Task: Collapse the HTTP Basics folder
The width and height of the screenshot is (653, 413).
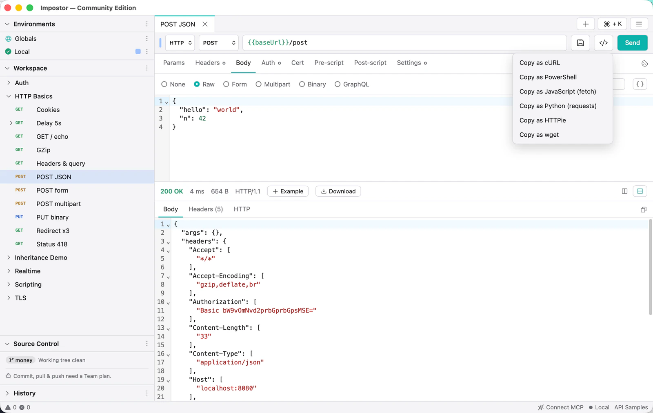Action: pyautogui.click(x=9, y=96)
